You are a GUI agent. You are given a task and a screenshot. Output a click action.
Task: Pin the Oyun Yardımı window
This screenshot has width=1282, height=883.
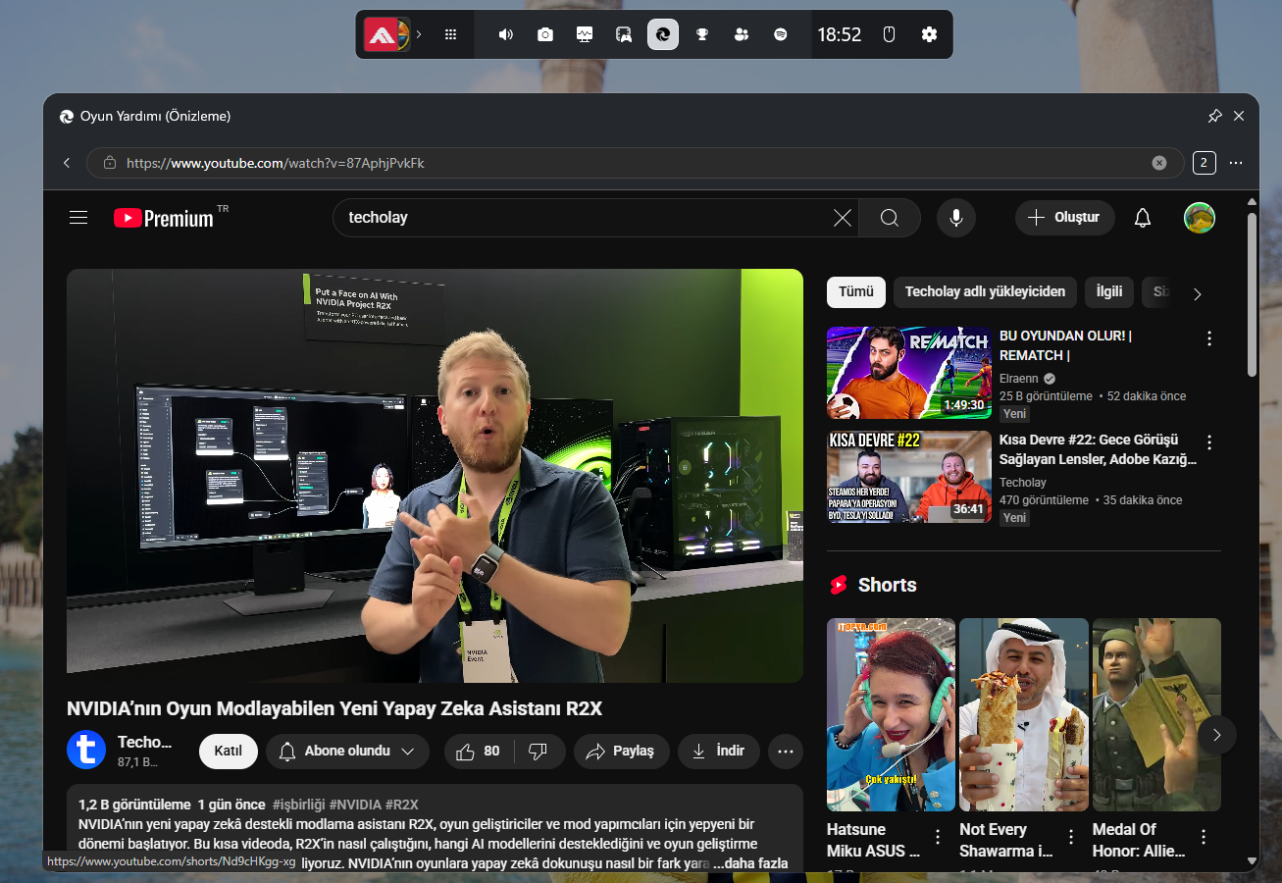[x=1214, y=116]
